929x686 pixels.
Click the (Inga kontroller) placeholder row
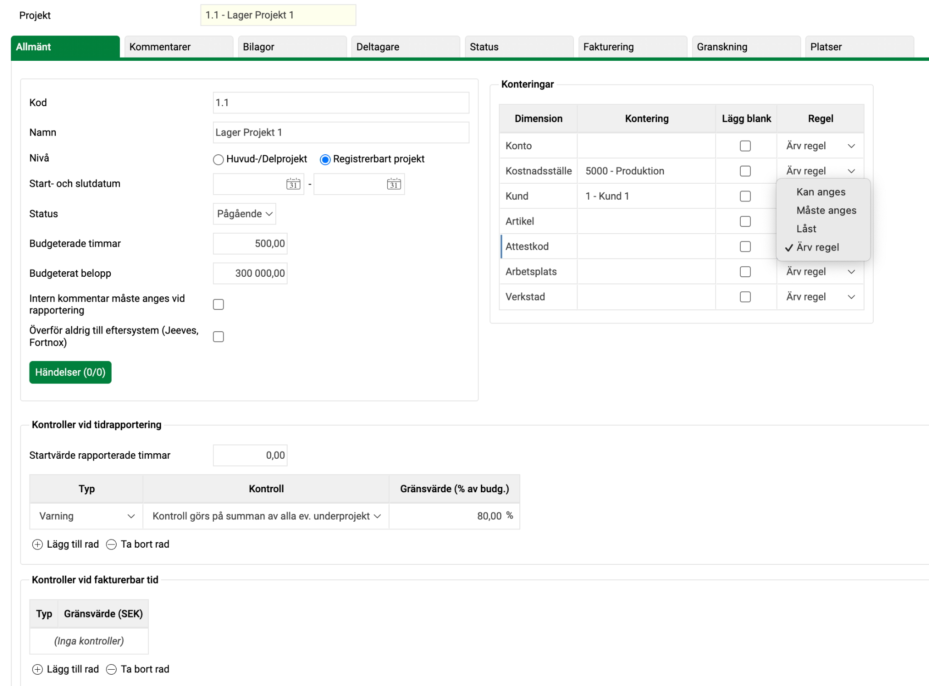pos(89,641)
